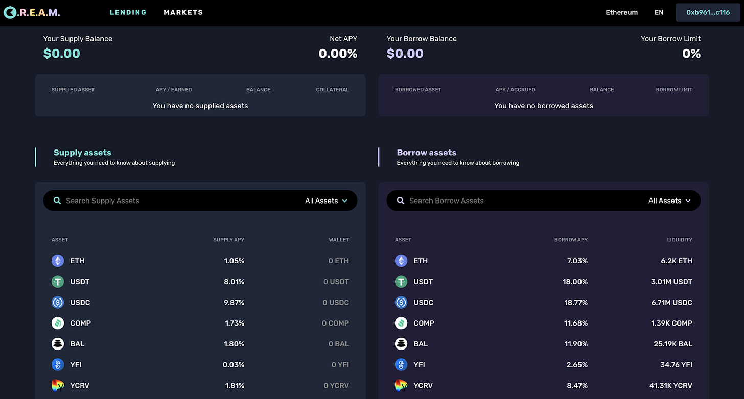The image size is (744, 399).
Task: Sort supply list by WALLET header
Action: (339, 240)
